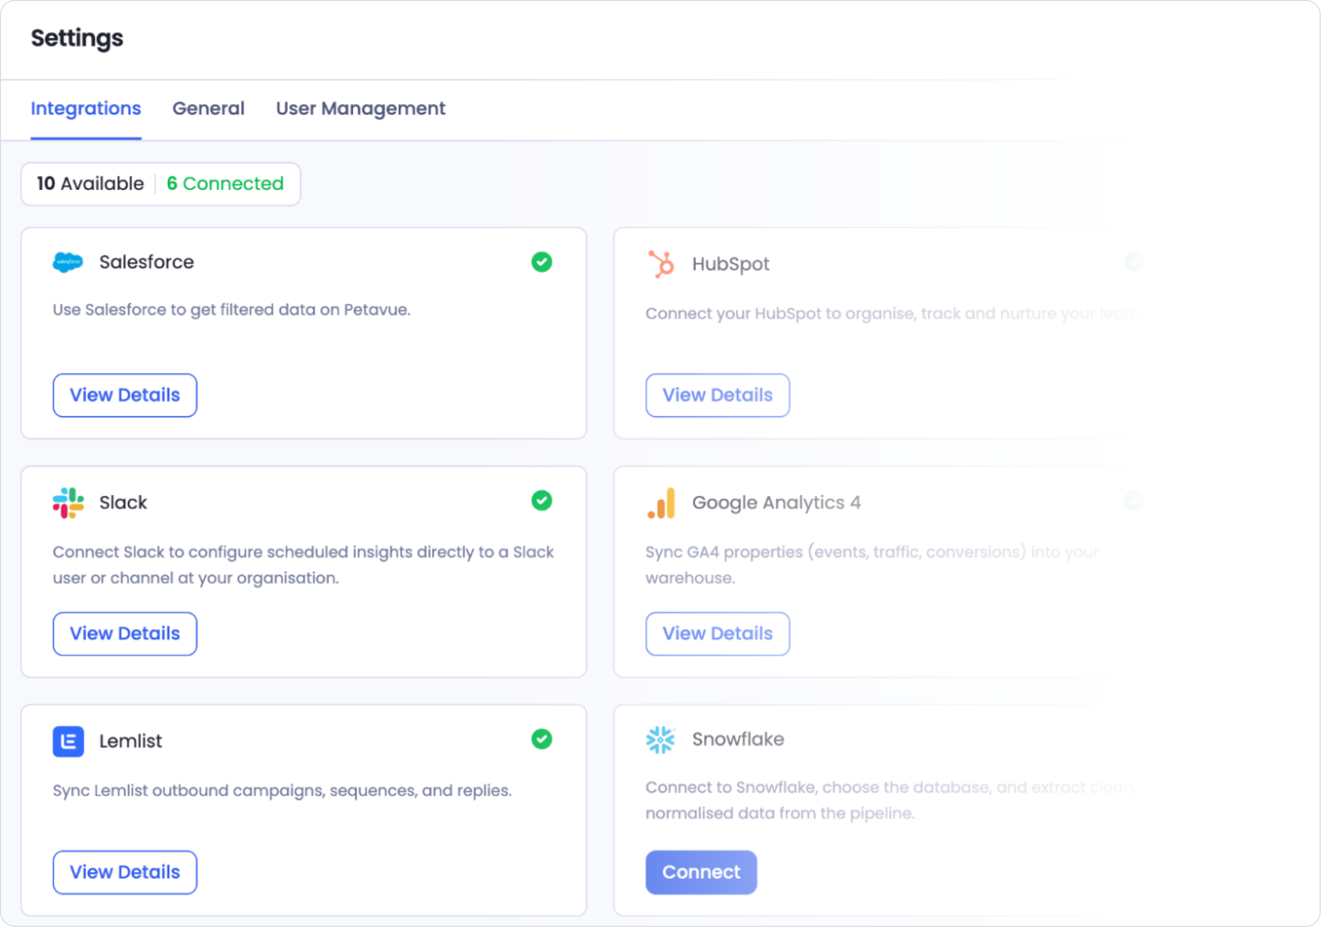View details for HubSpot integration
This screenshot has height=927, width=1321.
717,395
